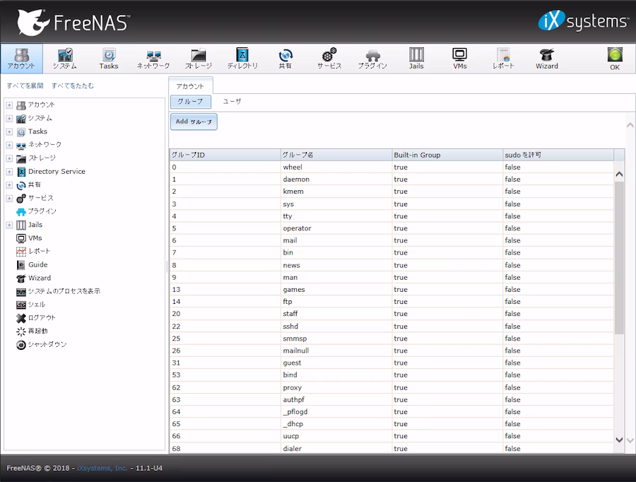Open the Jails toolbar icon
Screen dimensions: 636x482
click(416, 59)
